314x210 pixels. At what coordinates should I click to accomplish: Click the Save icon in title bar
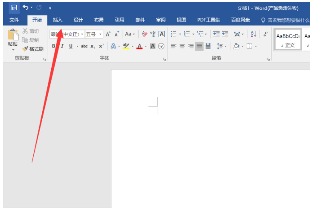14,8
